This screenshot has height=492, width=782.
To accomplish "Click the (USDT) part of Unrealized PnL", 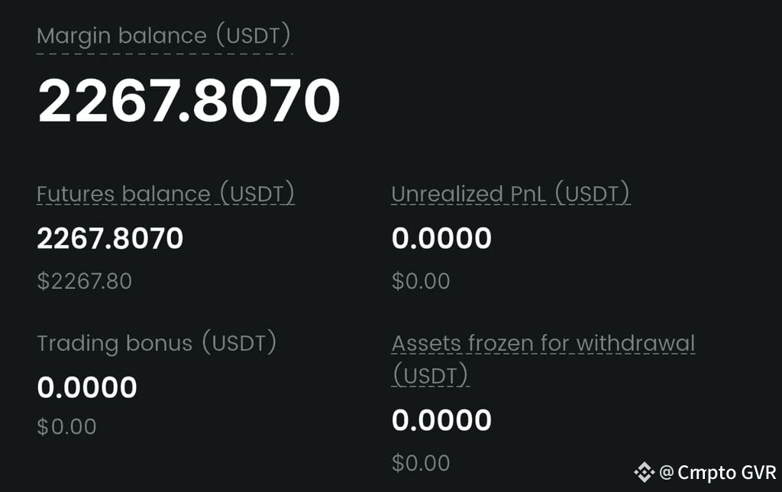I will [x=593, y=193].
